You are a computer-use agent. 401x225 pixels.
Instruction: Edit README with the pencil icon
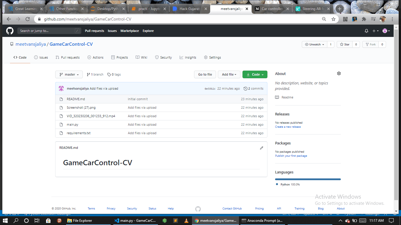pyautogui.click(x=262, y=148)
